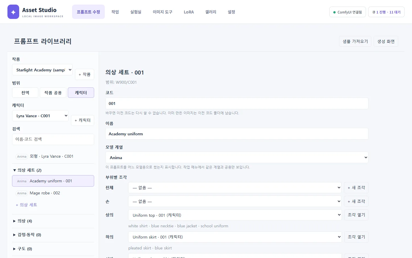This screenshot has width=412, height=258.
Task: Click the Asset Studio sparkle logo icon
Action: [x=13, y=12]
